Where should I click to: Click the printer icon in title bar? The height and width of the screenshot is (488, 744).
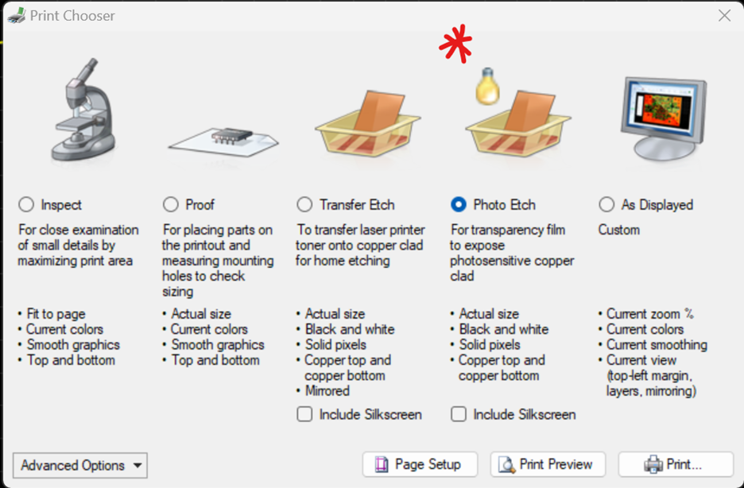16,16
